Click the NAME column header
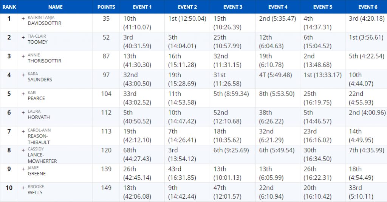Image resolution: width=387 pixels, height=202 pixels. click(55, 7)
